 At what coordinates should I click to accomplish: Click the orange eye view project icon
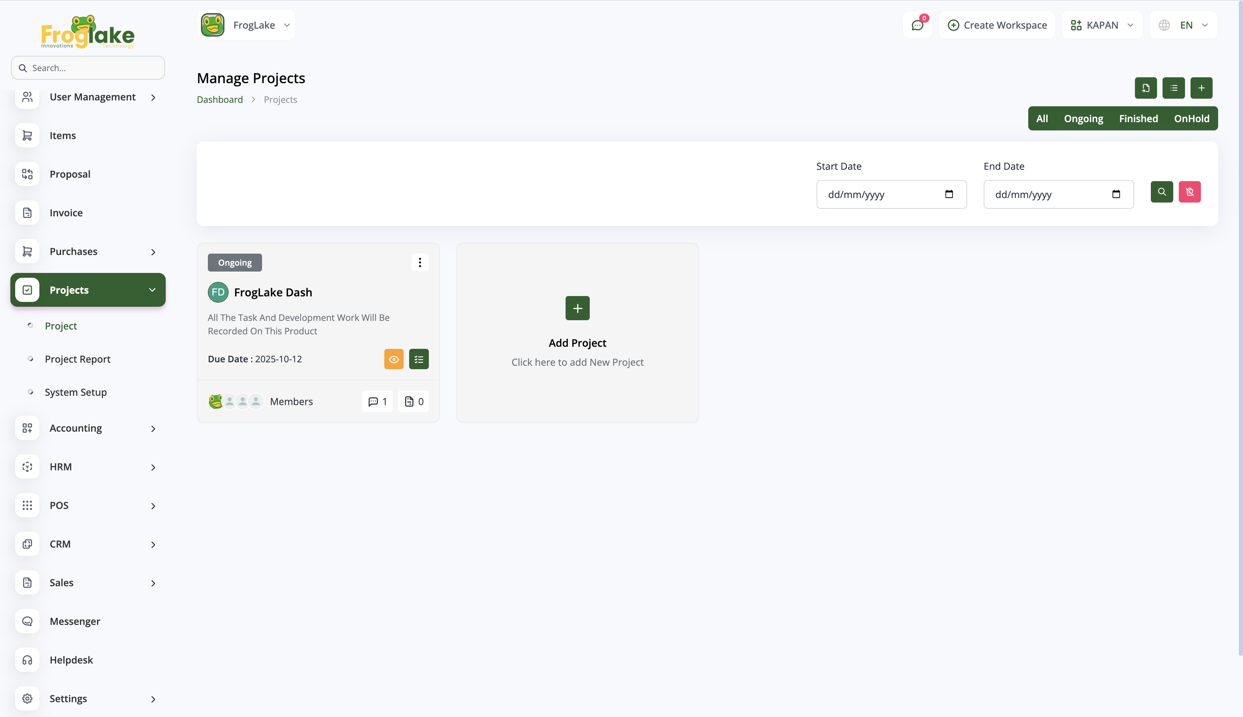pyautogui.click(x=394, y=359)
